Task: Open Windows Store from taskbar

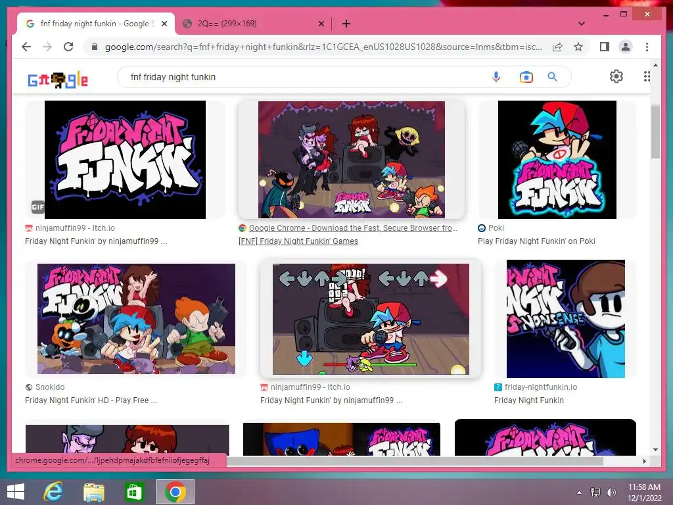Action: 134,492
